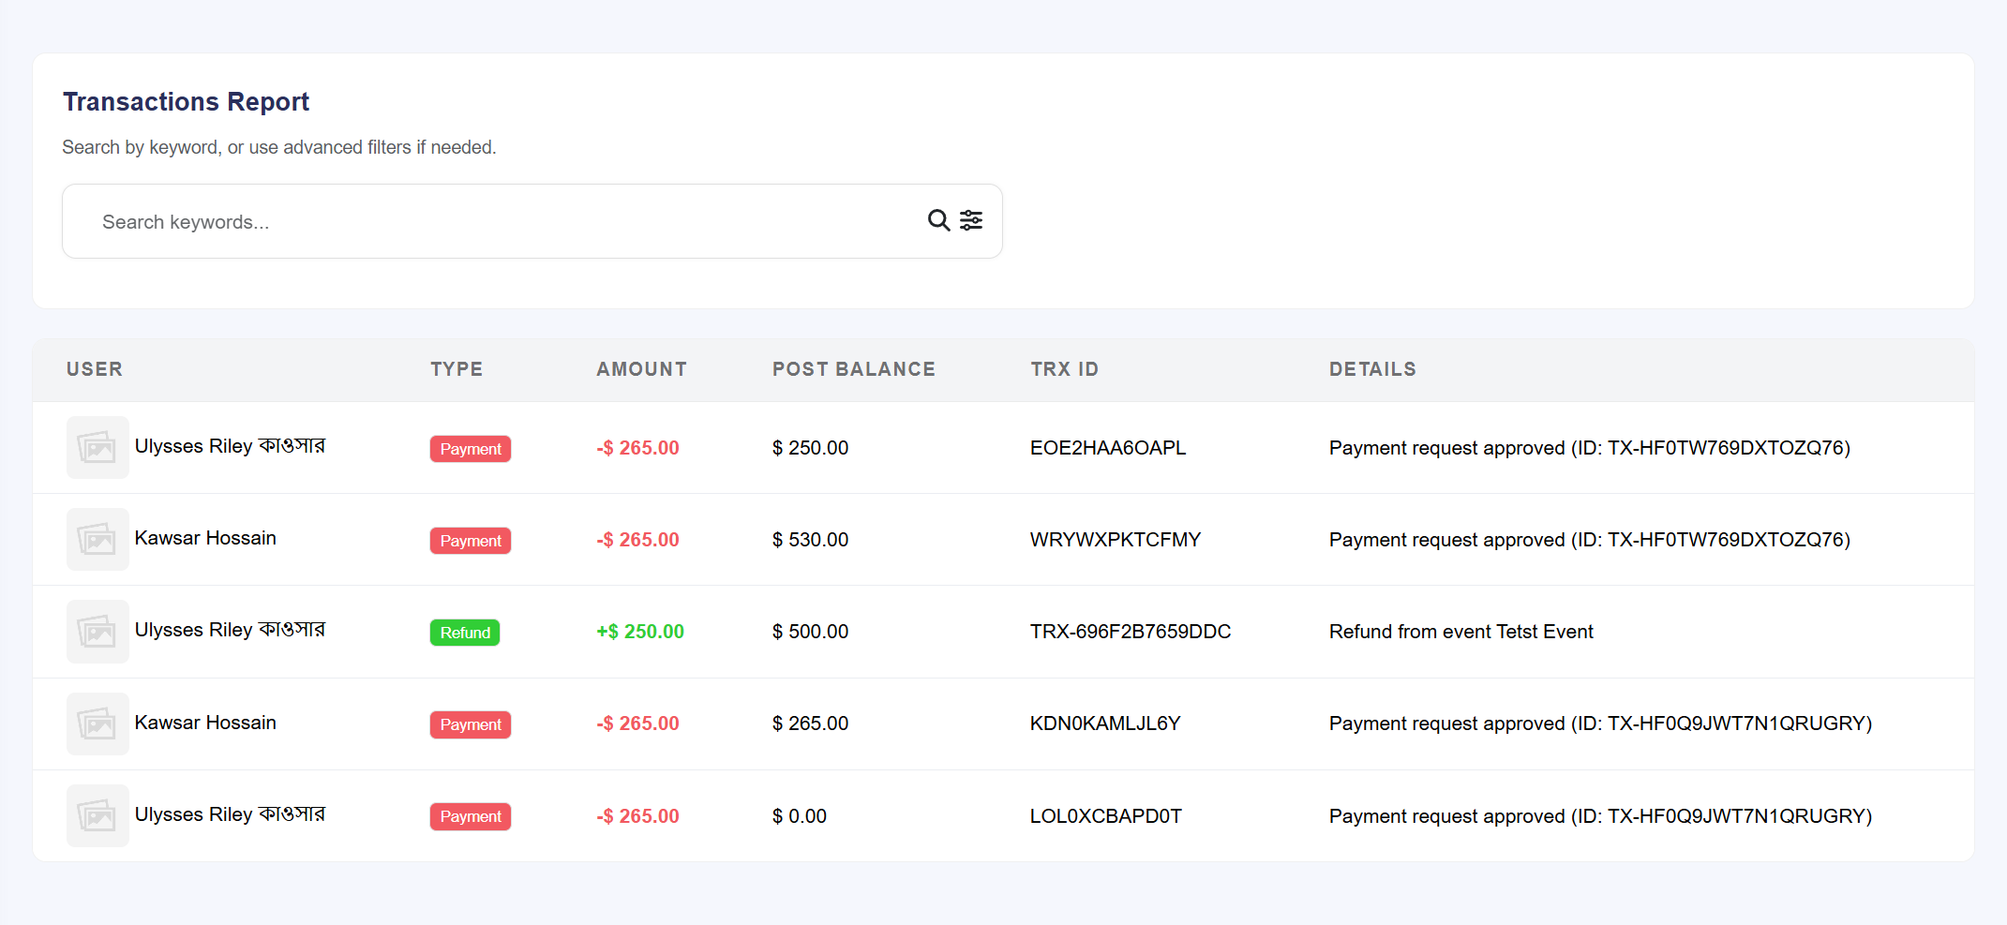Click the image placeholder icon for Kawsar's $265 payment

pos(97,723)
